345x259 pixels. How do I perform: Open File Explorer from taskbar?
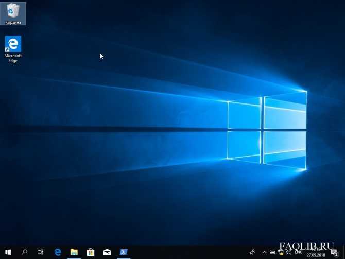[74, 252]
